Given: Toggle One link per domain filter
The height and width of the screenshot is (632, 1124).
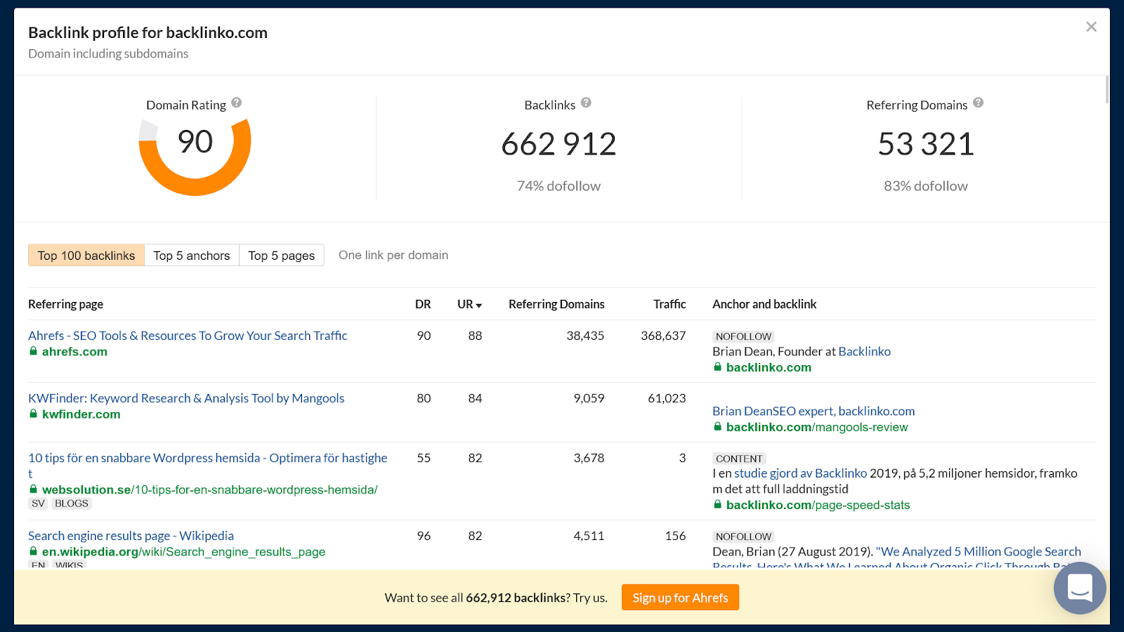Looking at the screenshot, I should (393, 255).
